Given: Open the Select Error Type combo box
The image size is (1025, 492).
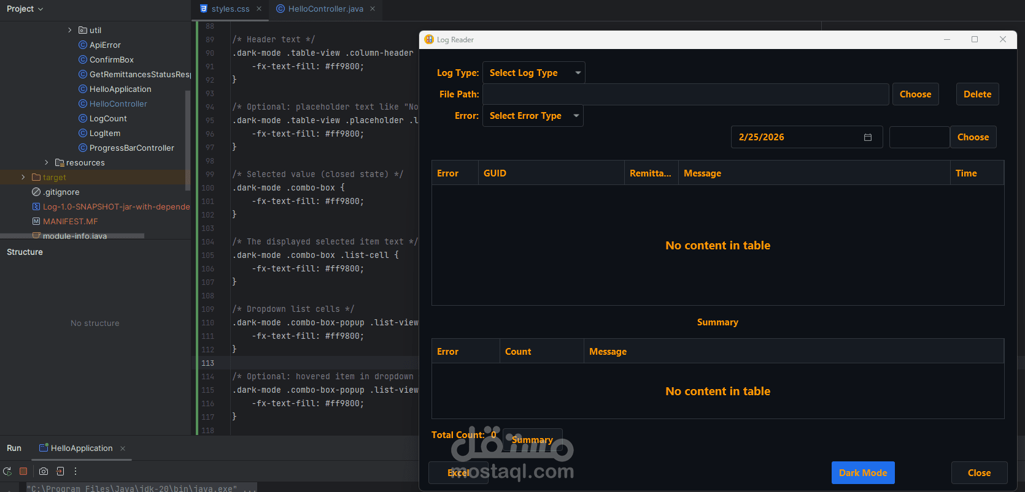Looking at the screenshot, I should click(533, 116).
